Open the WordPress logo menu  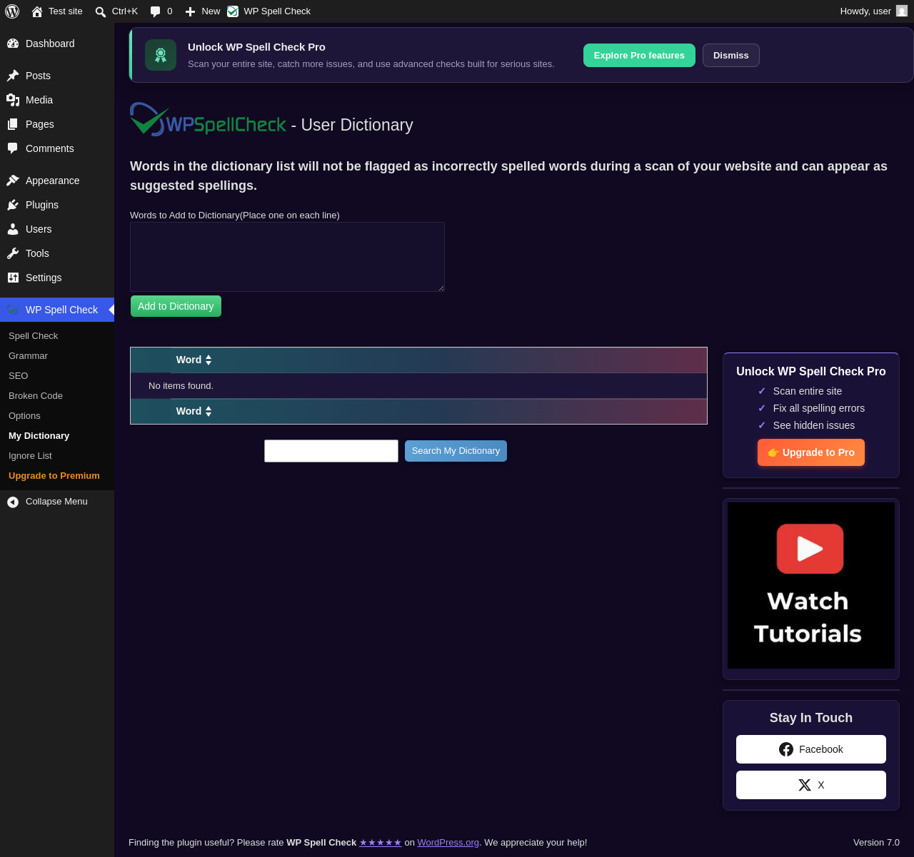12,11
